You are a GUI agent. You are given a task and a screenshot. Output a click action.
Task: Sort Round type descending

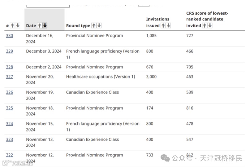pyautogui.click(x=99, y=26)
